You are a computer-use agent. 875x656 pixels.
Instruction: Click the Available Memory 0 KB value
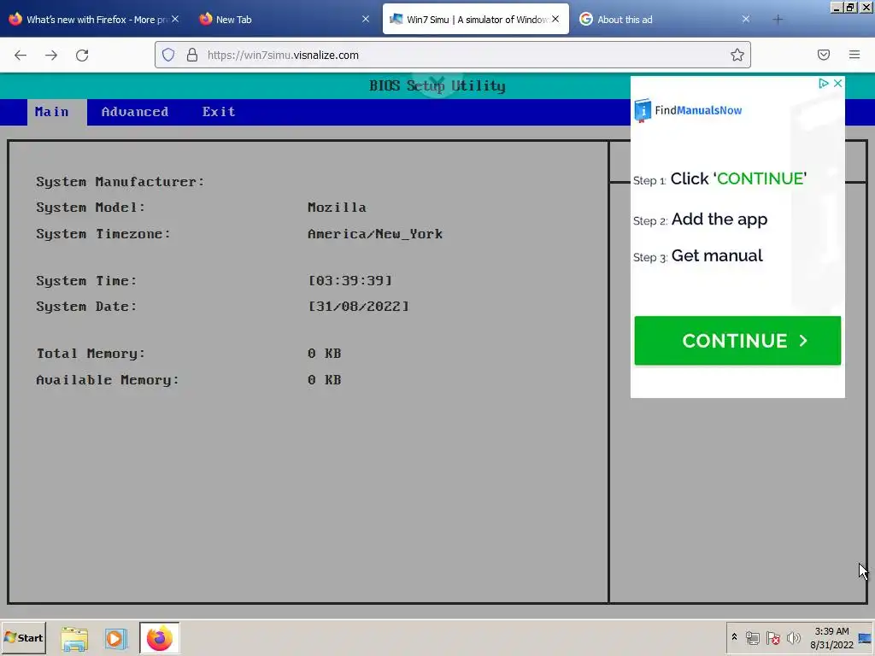[324, 380]
